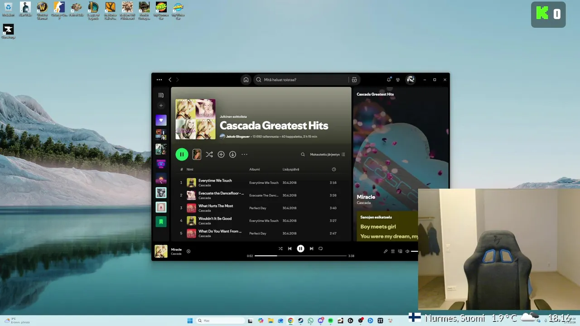This screenshot has width=580, height=326.
Task: Open friend activity icon
Action: 398,80
